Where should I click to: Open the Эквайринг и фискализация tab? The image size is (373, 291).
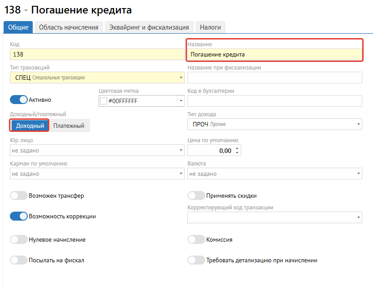click(x=150, y=27)
